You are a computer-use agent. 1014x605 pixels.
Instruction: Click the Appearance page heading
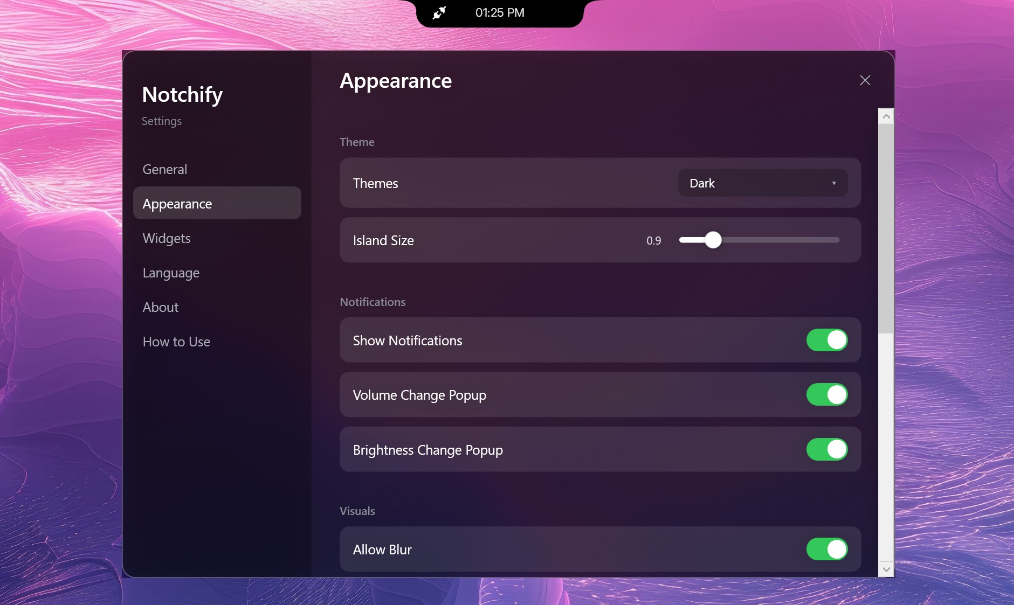tap(396, 81)
